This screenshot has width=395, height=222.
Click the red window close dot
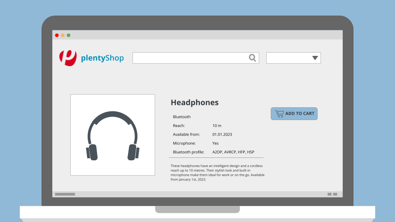coord(57,35)
